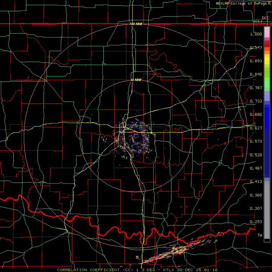Pick the gray segment of the color bar
Screen dimensions: 272x272
coord(267,210)
